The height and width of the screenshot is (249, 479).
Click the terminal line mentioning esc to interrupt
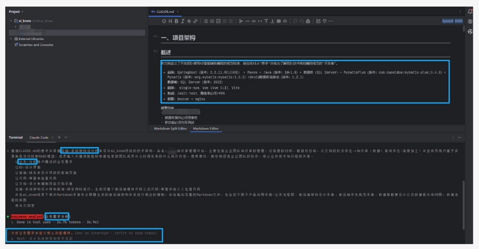tap(84, 233)
